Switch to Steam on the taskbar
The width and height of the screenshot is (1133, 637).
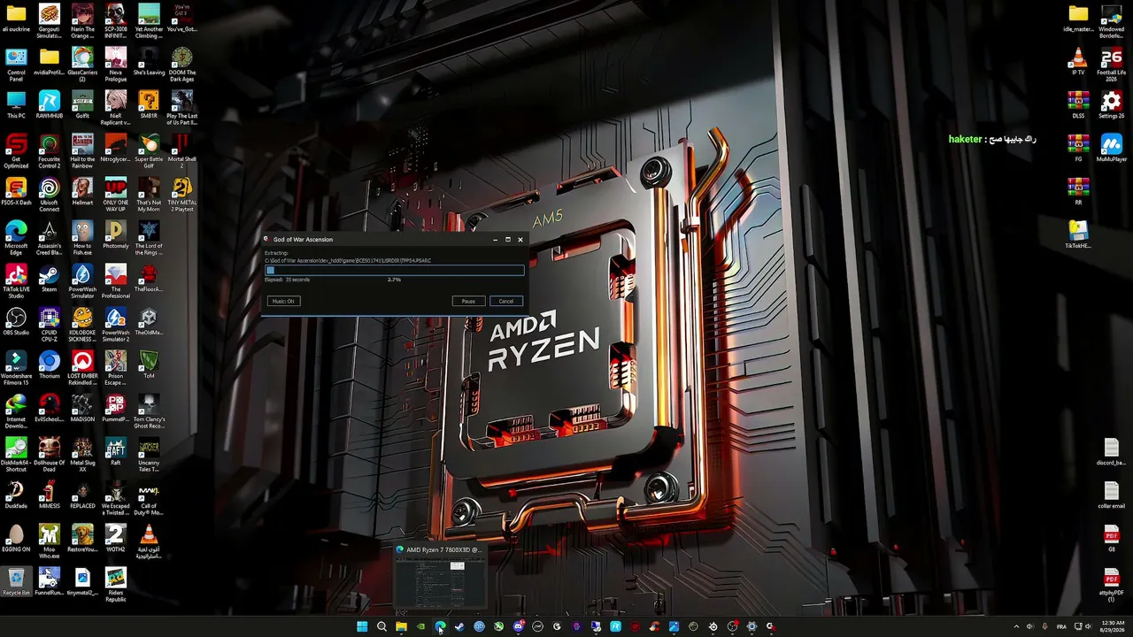pos(459,626)
